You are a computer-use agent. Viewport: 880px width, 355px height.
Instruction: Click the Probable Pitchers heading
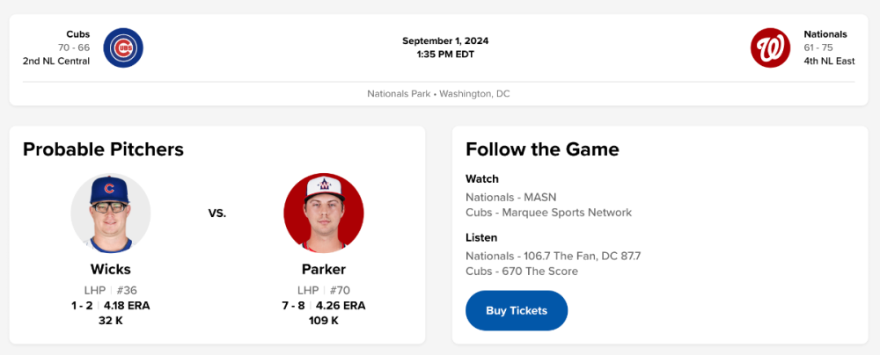[x=103, y=149]
